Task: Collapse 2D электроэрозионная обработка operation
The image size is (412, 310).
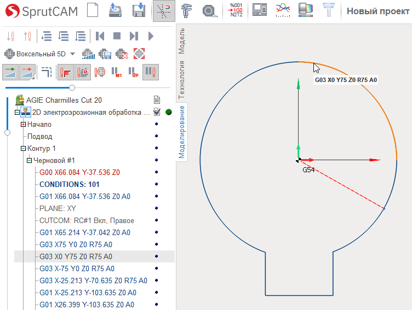Action: pyautogui.click(x=17, y=113)
